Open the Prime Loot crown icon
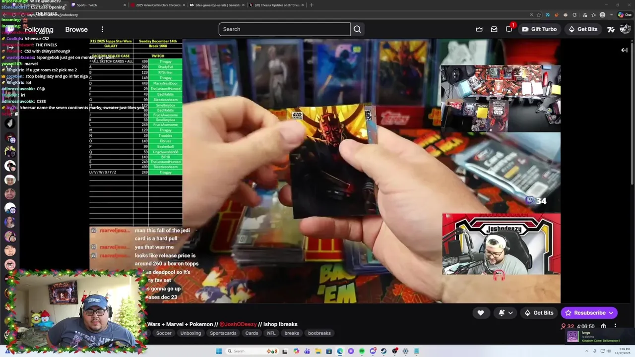Image resolution: width=635 pixels, height=357 pixels. [x=479, y=29]
